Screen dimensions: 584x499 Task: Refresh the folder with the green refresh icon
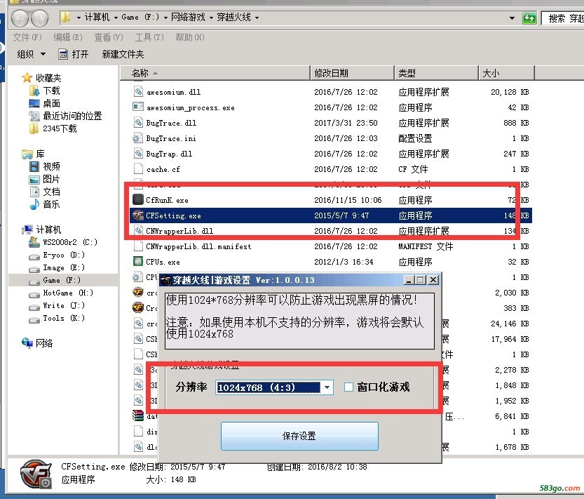click(529, 18)
